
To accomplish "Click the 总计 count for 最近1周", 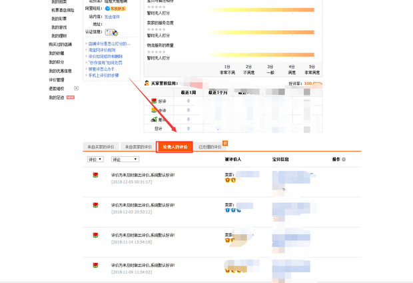I will (189, 129).
